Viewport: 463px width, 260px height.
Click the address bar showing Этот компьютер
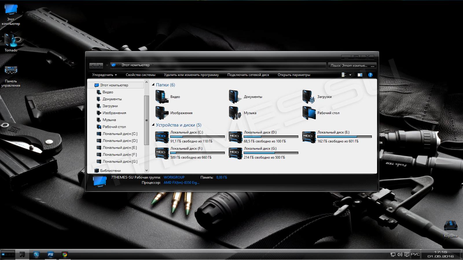218,65
